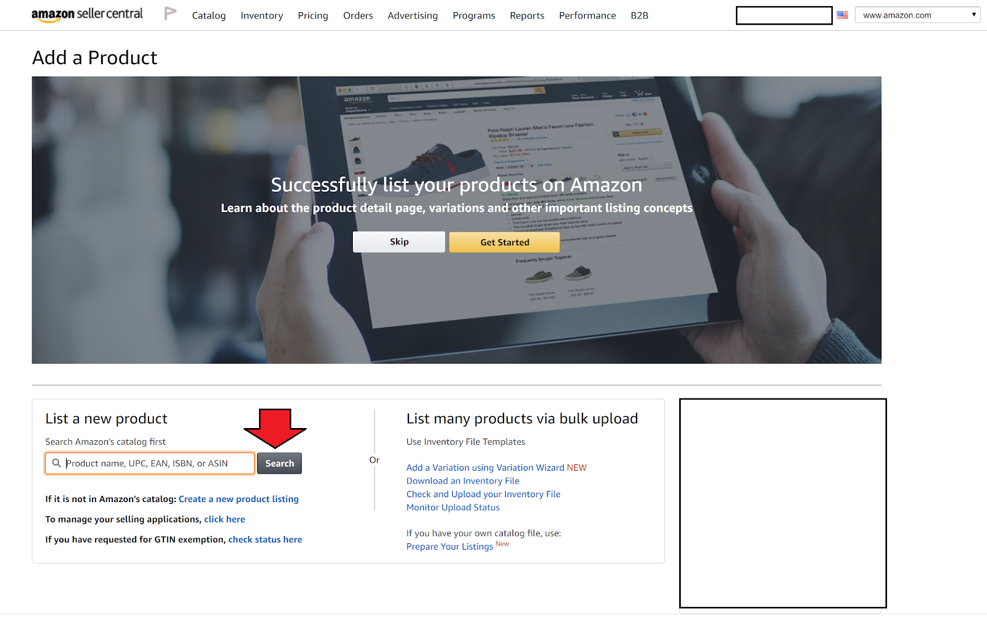Click the 'Add a Product' page heading
The image size is (987, 618).
coord(94,57)
